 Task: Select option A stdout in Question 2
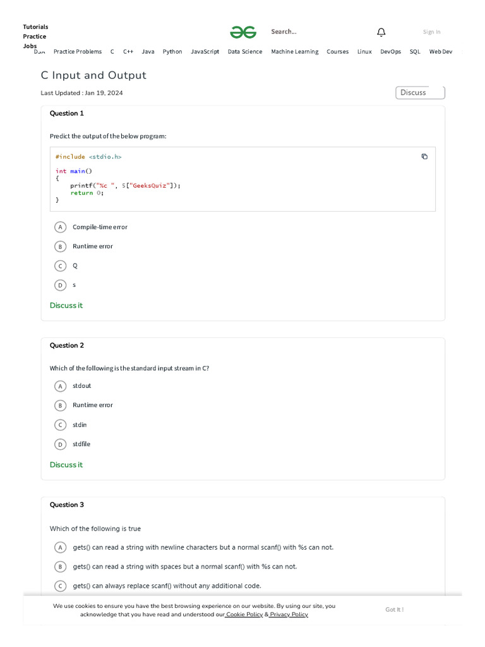click(60, 385)
